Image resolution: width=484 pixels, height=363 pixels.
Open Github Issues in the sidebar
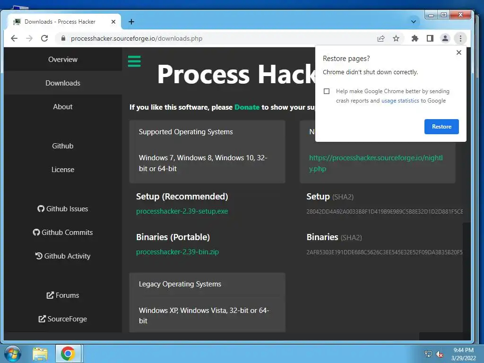pyautogui.click(x=63, y=208)
